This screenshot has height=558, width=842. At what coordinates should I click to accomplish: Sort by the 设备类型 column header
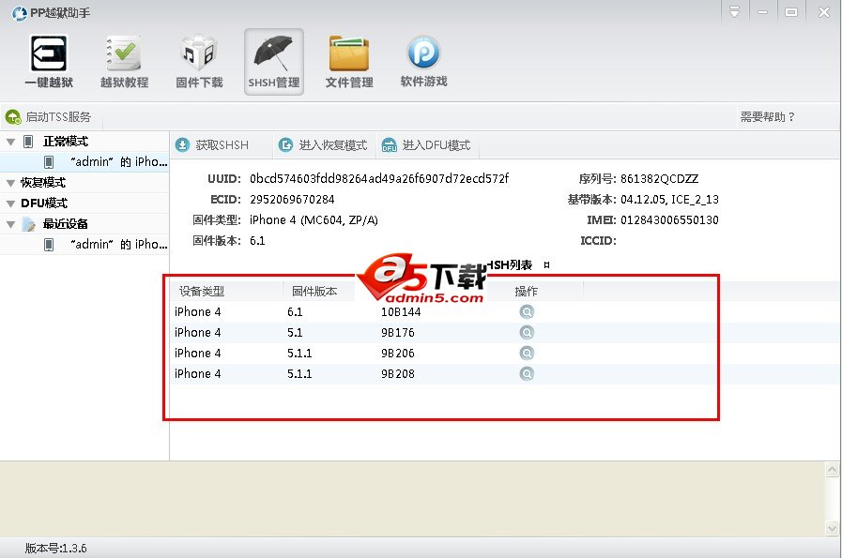coord(202,292)
